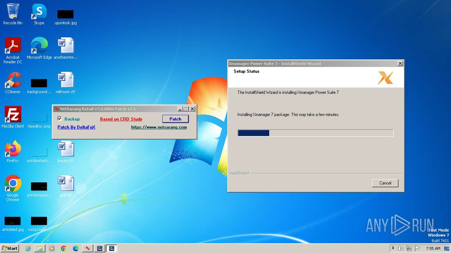Select the anotherinte... Word document icon
The height and width of the screenshot is (253, 451).
[x=66, y=48]
